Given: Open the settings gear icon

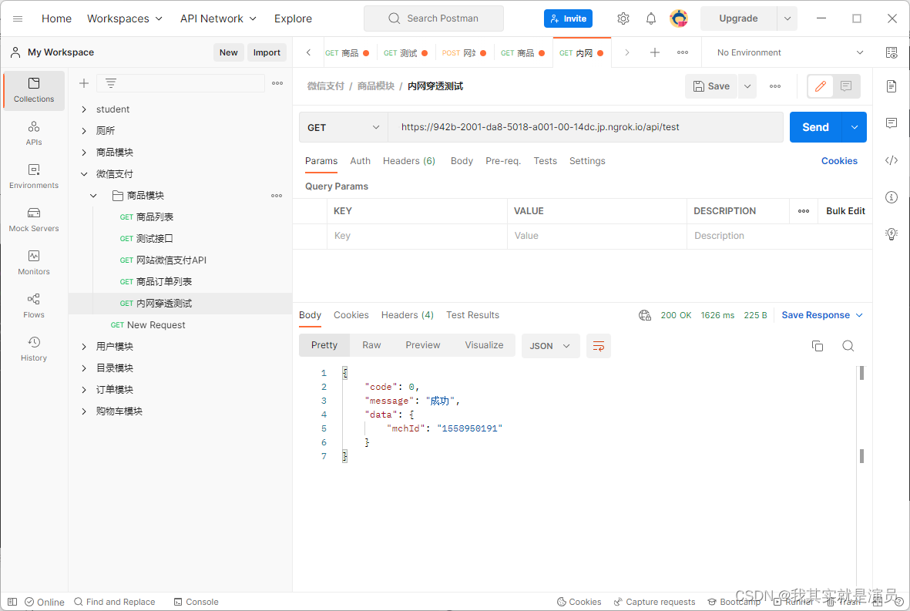Looking at the screenshot, I should pos(623,18).
